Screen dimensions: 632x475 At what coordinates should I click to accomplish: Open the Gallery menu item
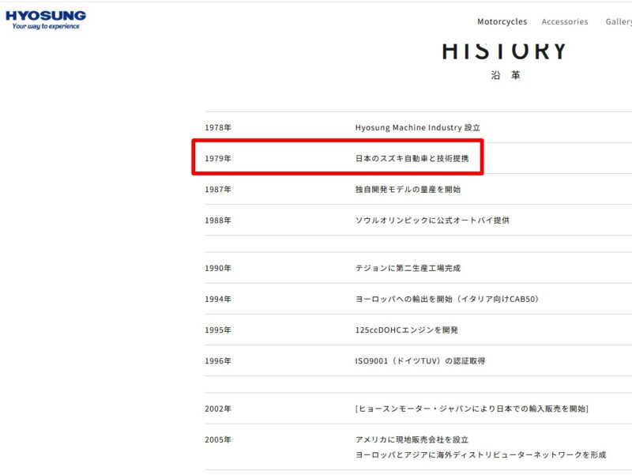click(619, 22)
